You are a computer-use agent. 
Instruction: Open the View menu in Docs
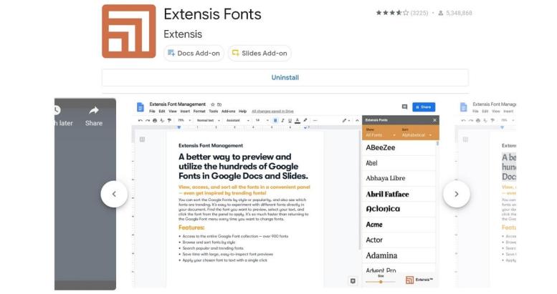click(173, 111)
